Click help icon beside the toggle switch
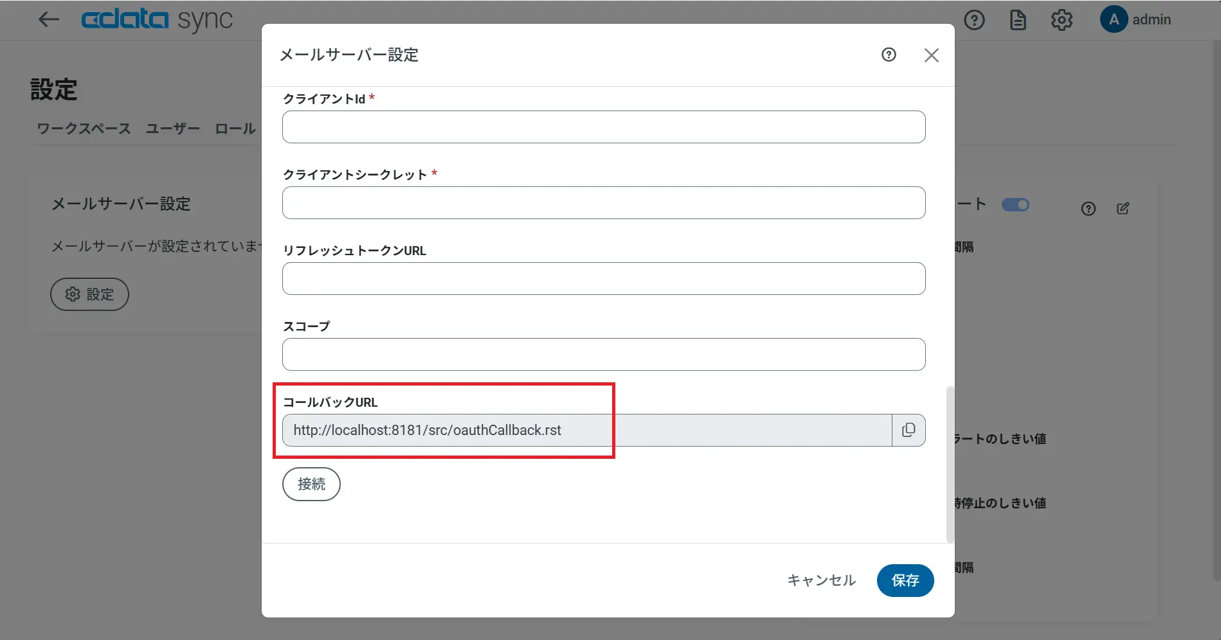Screen dimensions: 1221x640 (1088, 209)
